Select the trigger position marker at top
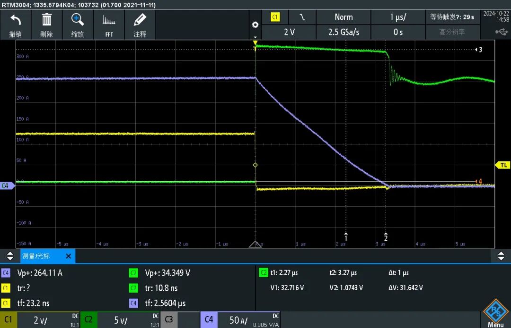 pos(255,43)
